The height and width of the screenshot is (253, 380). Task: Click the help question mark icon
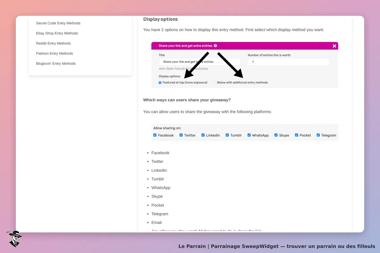pyautogui.click(x=215, y=46)
